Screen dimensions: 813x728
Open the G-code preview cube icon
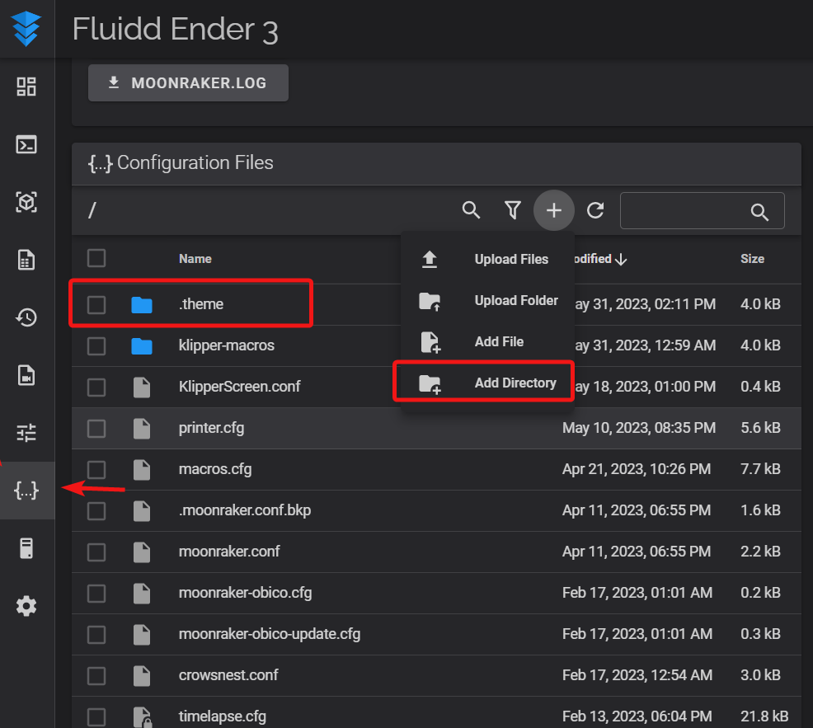pos(26,202)
